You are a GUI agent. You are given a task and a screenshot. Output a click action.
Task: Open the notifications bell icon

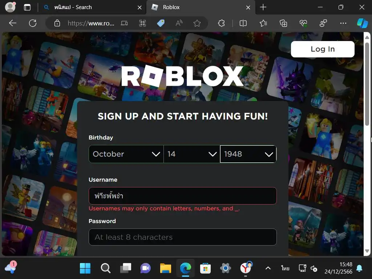(x=359, y=268)
